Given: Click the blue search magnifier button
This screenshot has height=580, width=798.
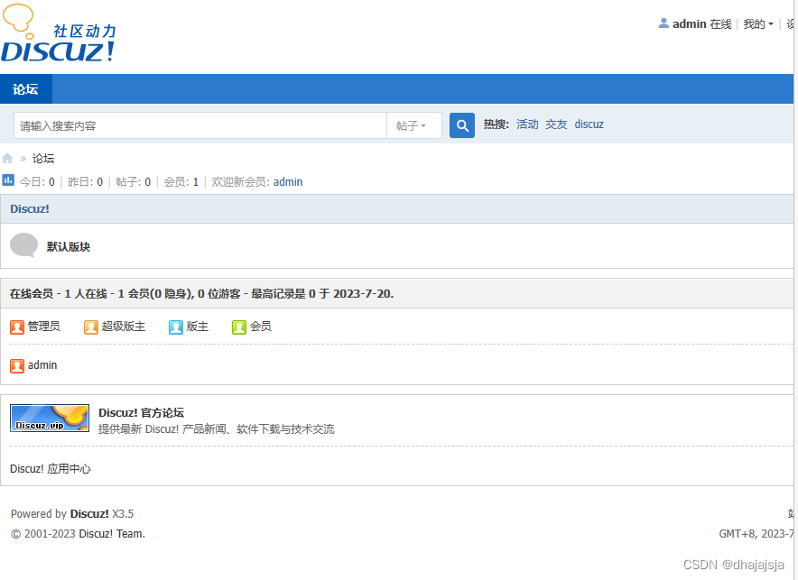Looking at the screenshot, I should [461, 125].
